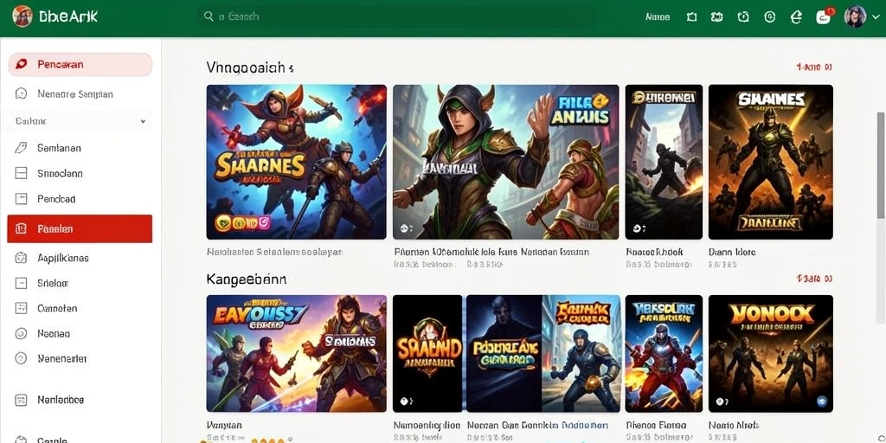Click the magnifier search icon
This screenshot has width=886, height=443.
point(209,16)
